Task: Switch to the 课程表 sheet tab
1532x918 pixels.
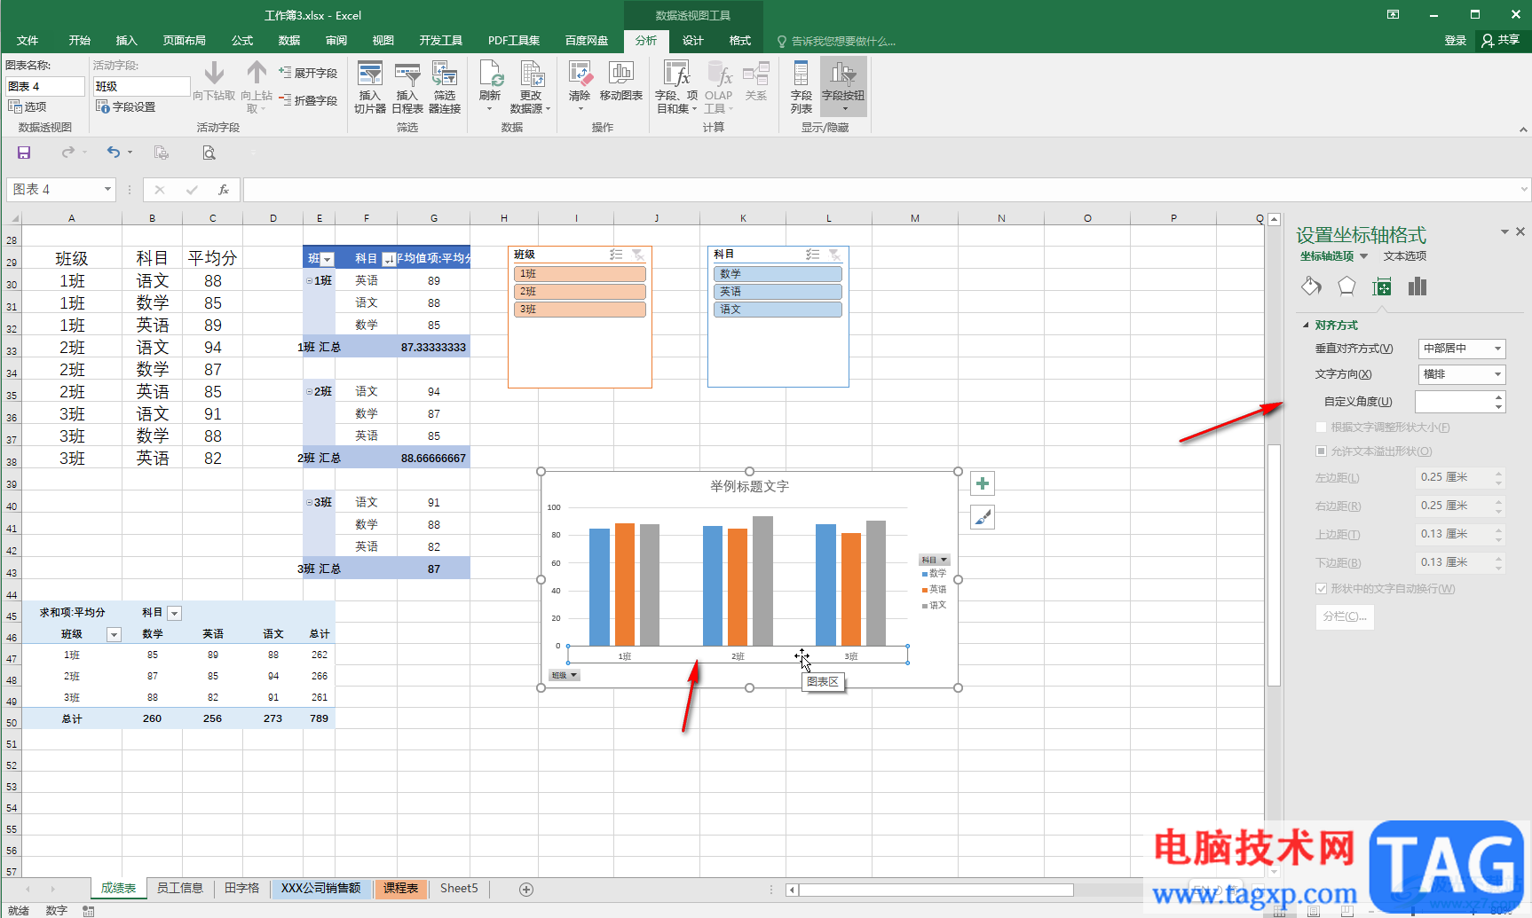Action: (401, 889)
